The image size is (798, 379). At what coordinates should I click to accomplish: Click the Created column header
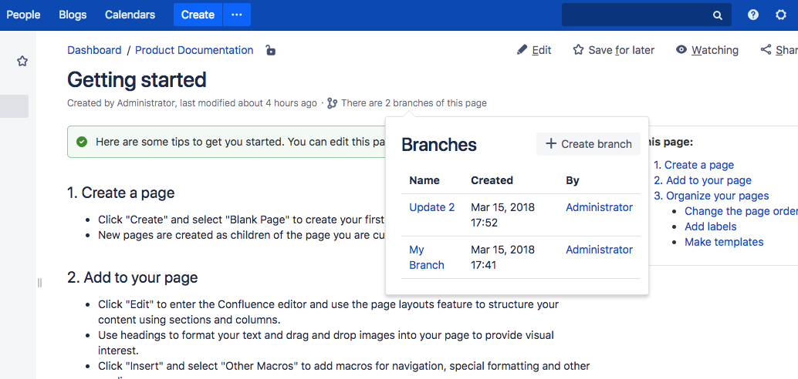point(492,180)
